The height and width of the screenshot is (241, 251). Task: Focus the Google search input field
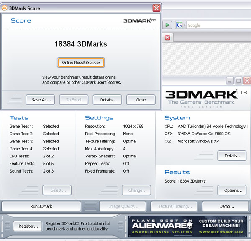click(x=219, y=25)
